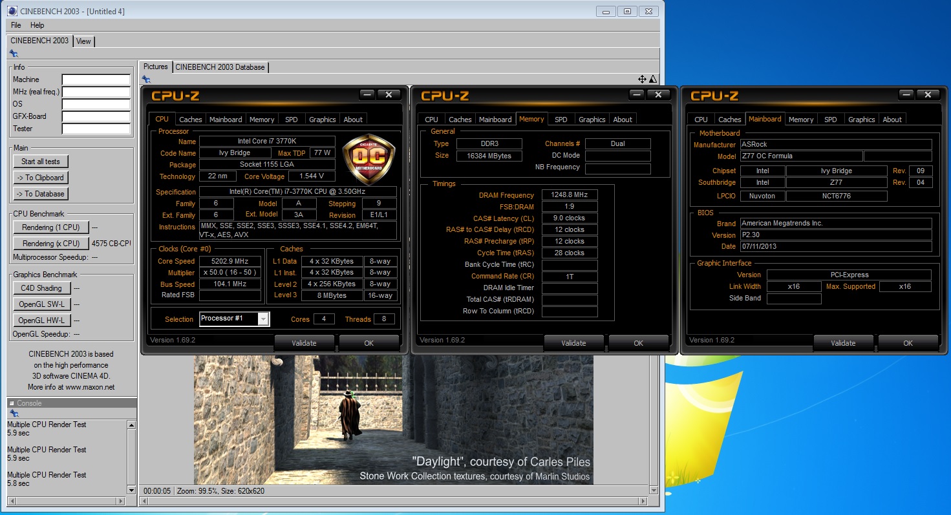
Task: Click the To Database button
Action: 41,194
